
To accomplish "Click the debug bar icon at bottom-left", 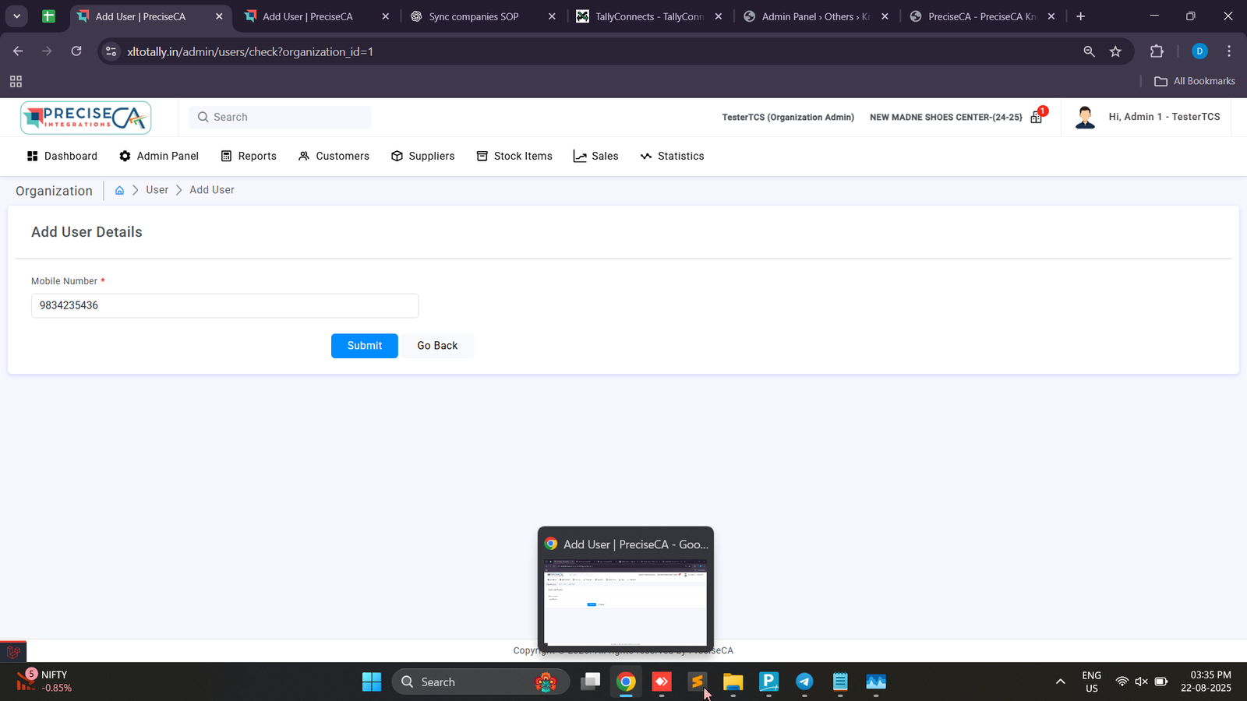I will (13, 651).
